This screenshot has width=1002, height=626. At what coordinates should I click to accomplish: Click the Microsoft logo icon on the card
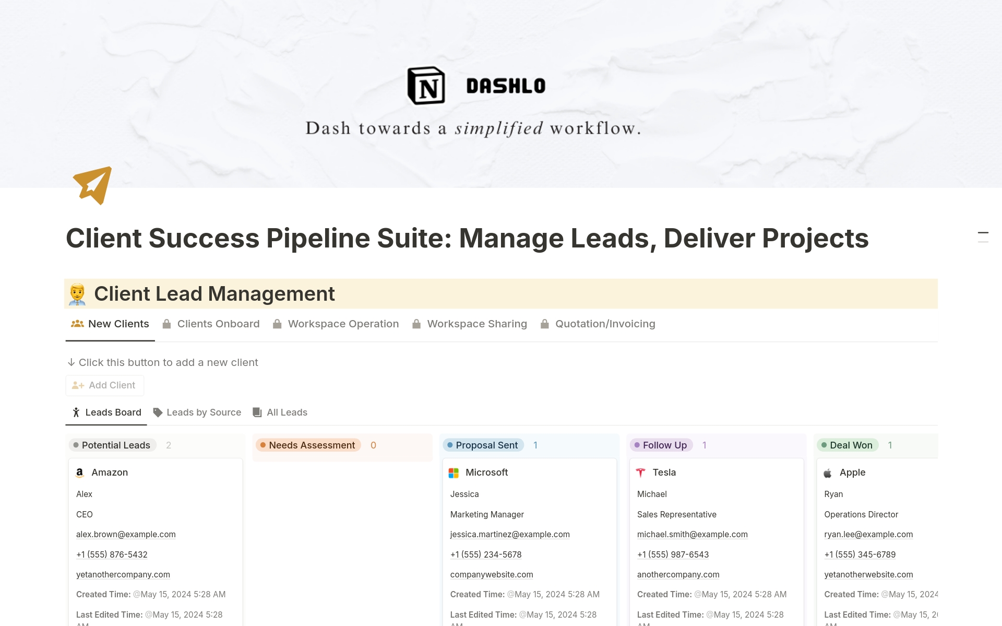pyautogui.click(x=454, y=473)
